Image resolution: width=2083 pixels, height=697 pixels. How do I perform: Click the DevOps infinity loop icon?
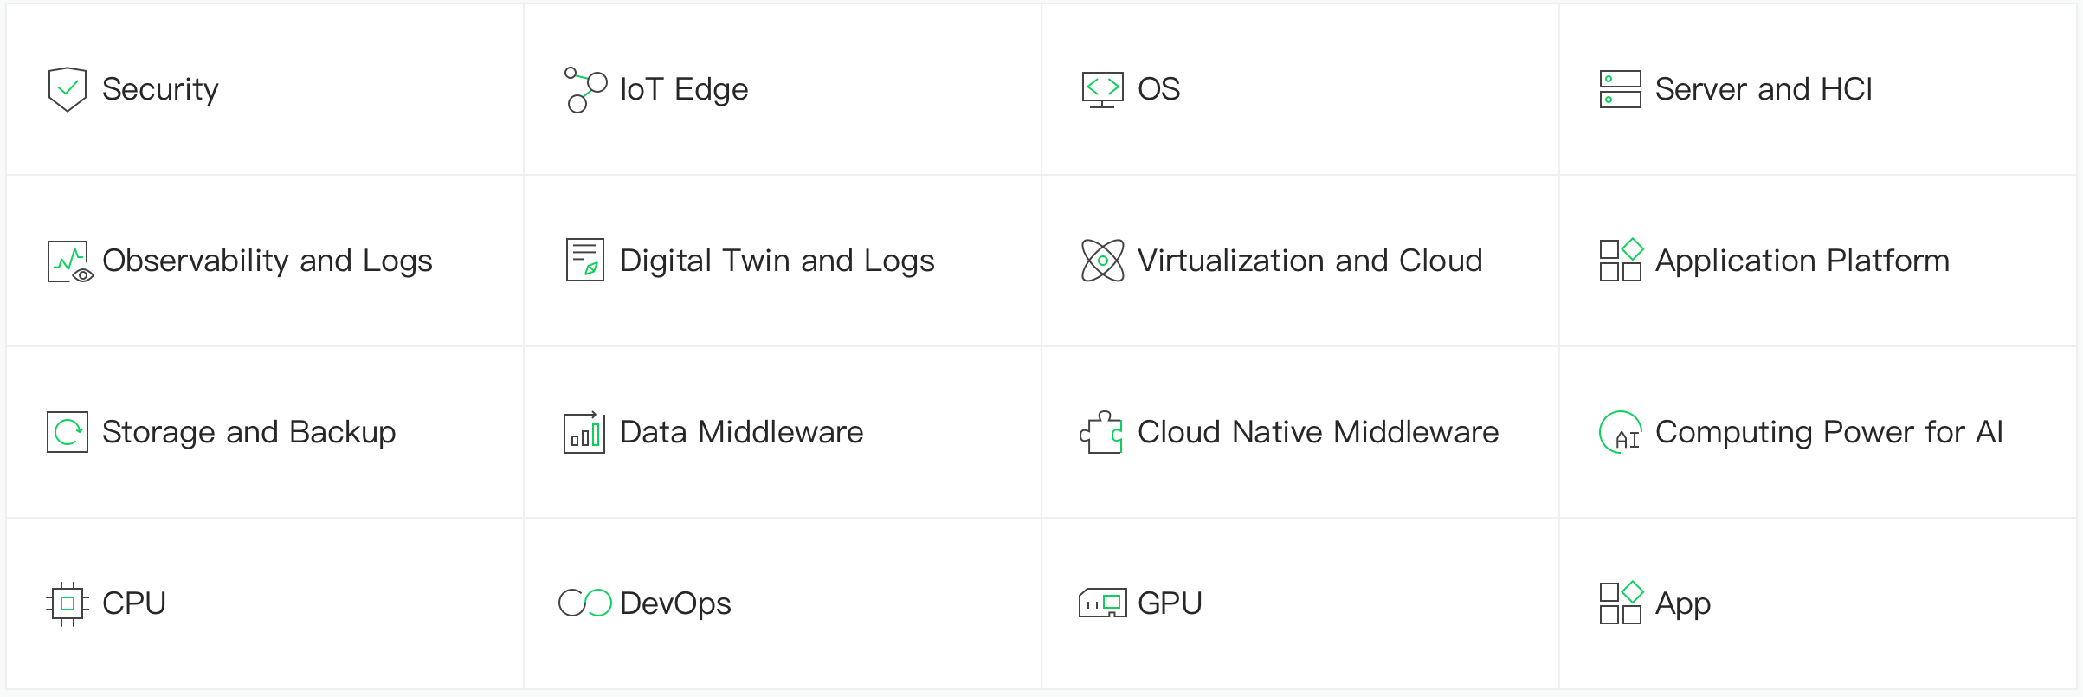[x=585, y=603]
